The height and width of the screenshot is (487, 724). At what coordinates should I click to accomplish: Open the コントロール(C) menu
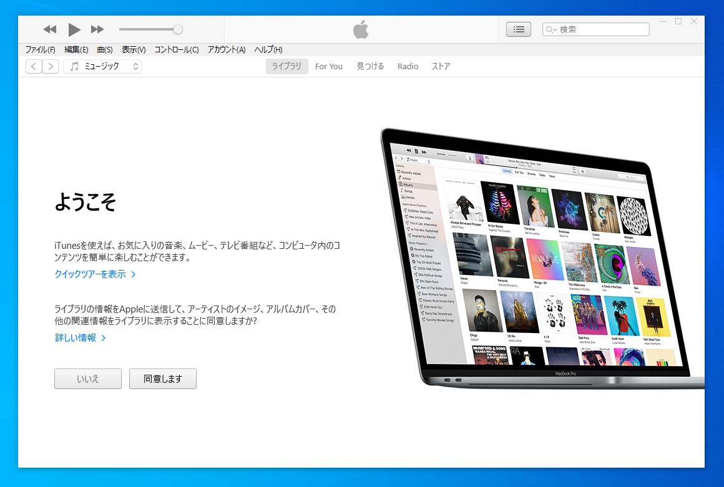click(177, 50)
